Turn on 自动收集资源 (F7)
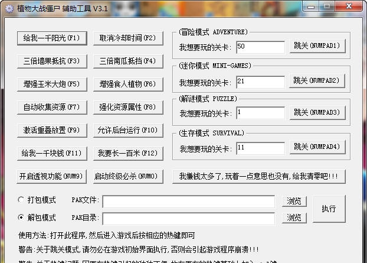This screenshot has width=367, height=263. [52, 107]
